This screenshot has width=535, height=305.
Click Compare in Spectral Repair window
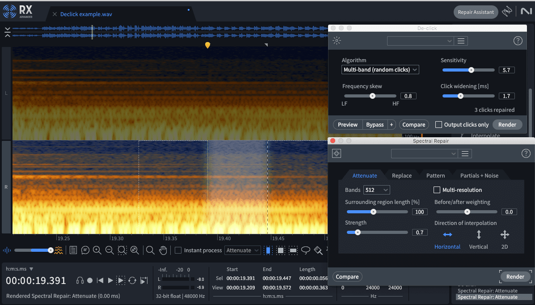coord(347,277)
